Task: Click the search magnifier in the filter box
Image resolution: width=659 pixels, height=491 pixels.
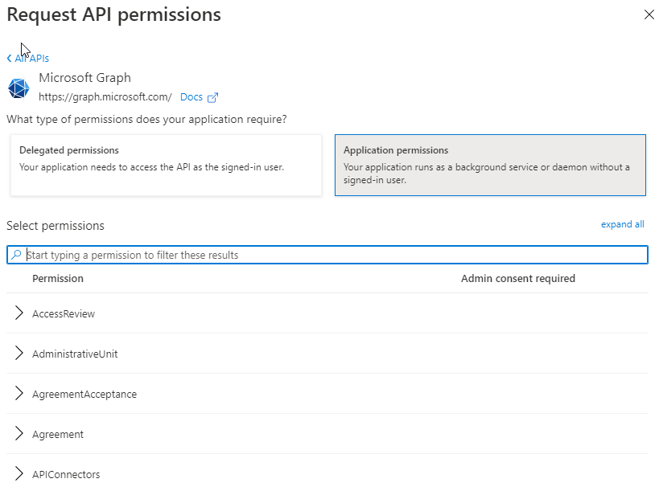Action: pyautogui.click(x=17, y=254)
